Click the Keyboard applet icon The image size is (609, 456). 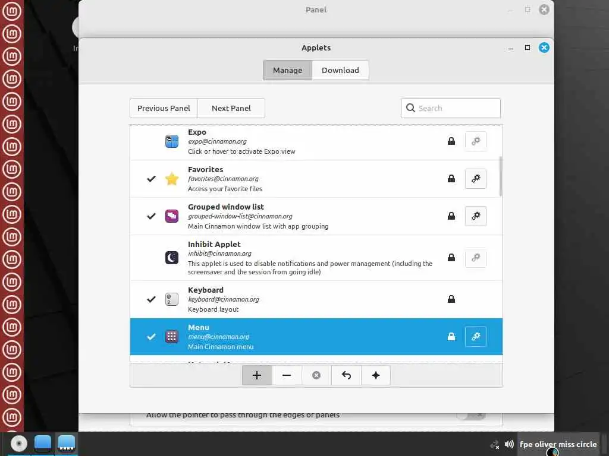[x=172, y=299]
